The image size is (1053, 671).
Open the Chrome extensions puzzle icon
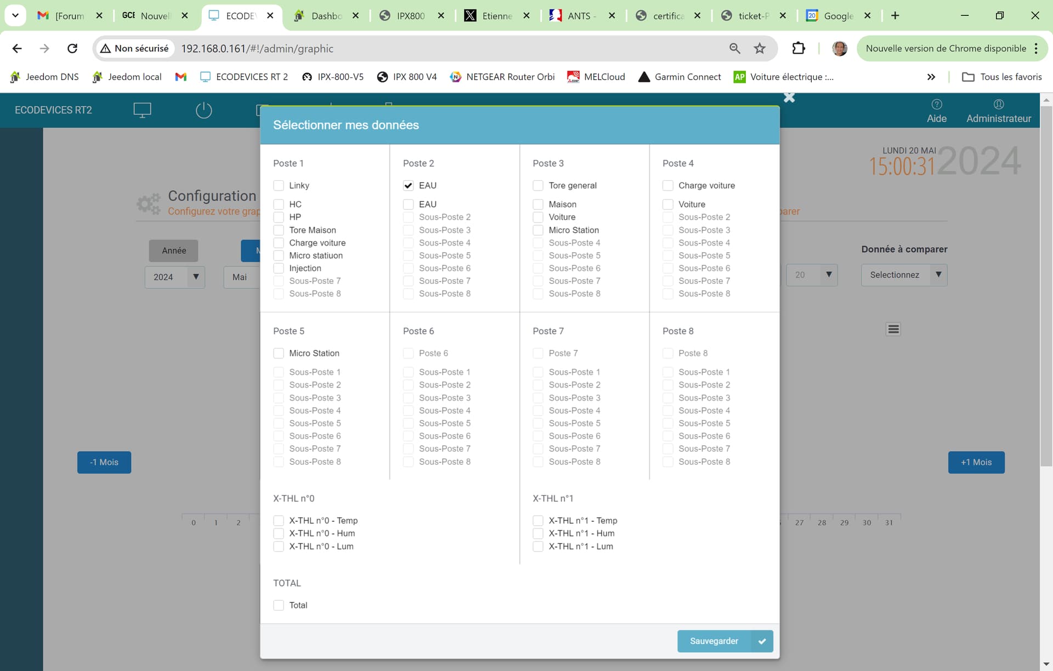[799, 49]
